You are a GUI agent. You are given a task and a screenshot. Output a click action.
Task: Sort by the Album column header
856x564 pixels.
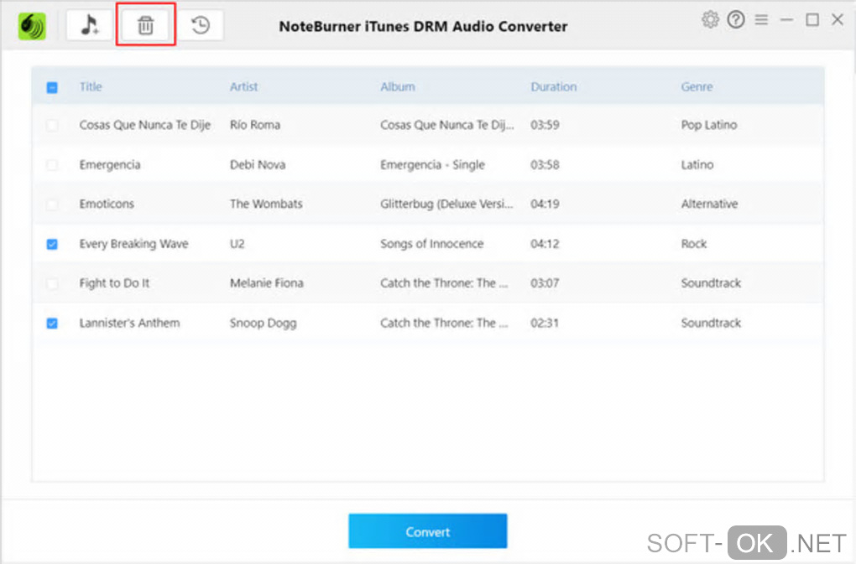[398, 86]
